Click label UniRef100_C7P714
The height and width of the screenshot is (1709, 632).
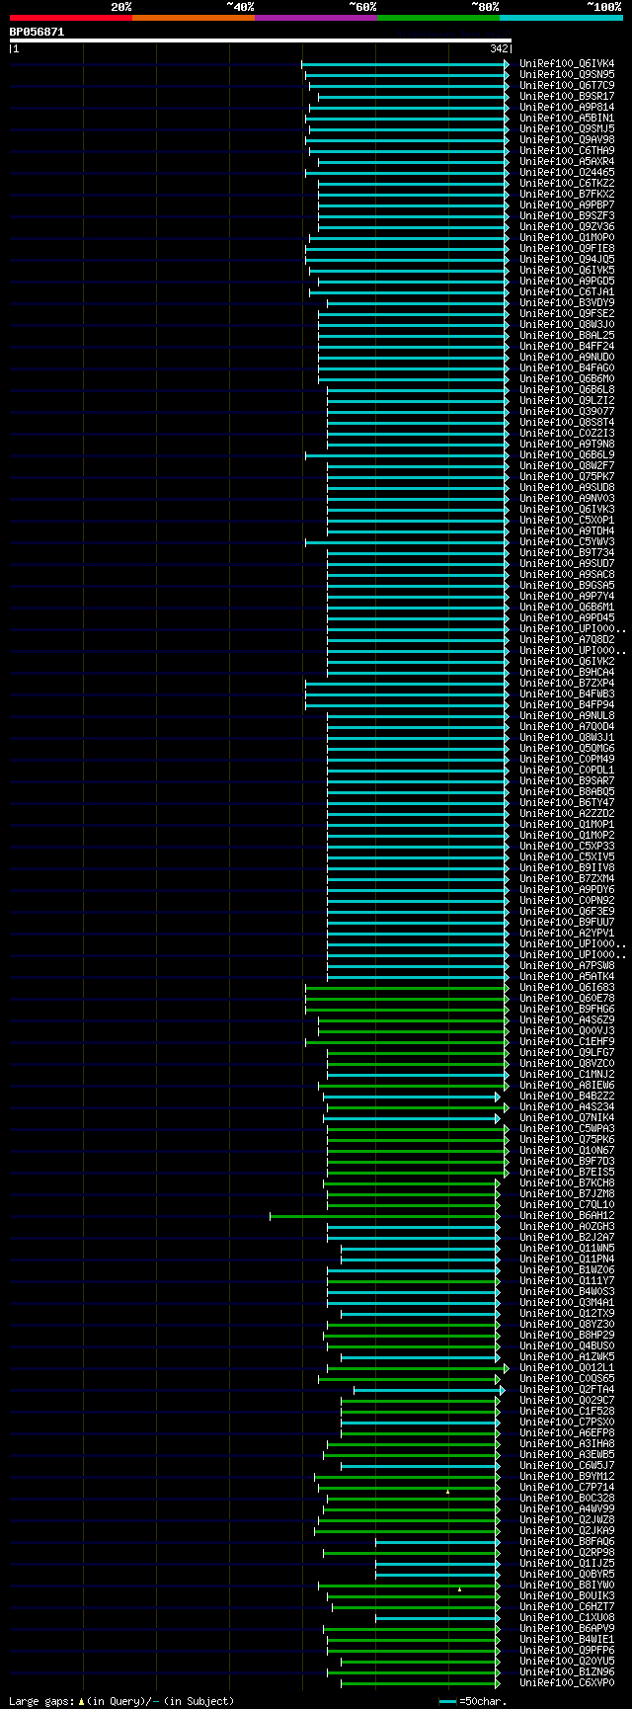tap(567, 1487)
